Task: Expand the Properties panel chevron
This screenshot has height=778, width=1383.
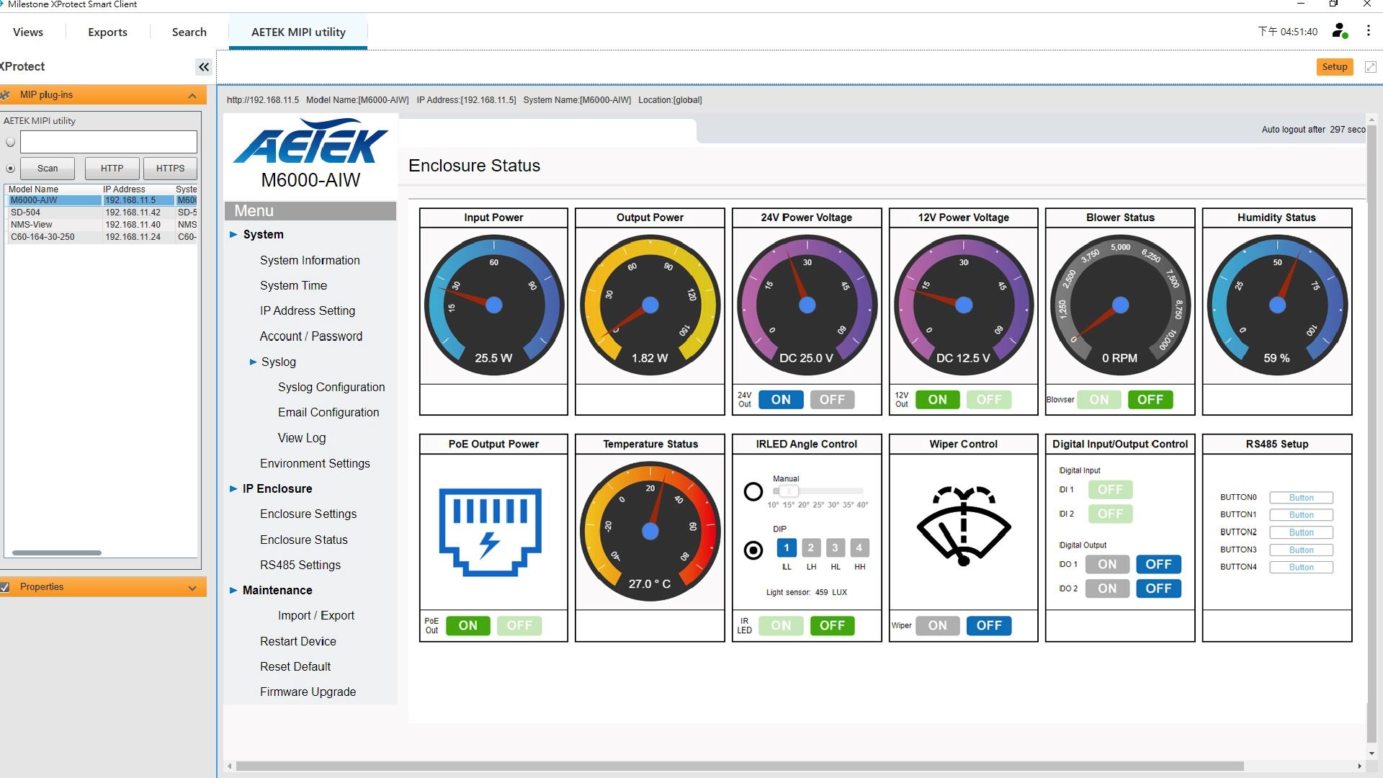Action: [192, 588]
